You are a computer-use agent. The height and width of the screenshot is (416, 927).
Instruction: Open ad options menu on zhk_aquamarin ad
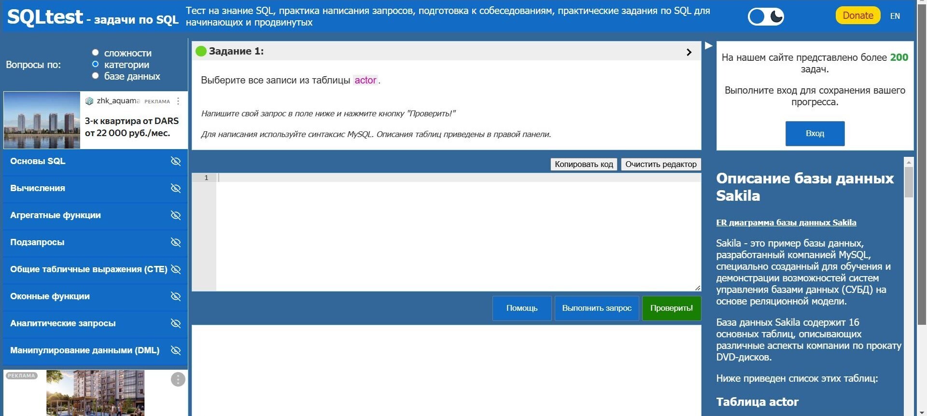(178, 101)
